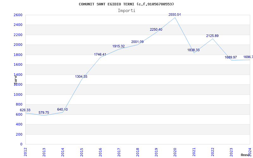Image resolution: width=253 pixels, height=158 pixels.
Task: Select the 2001.09 data label
Action: (x=137, y=42)
